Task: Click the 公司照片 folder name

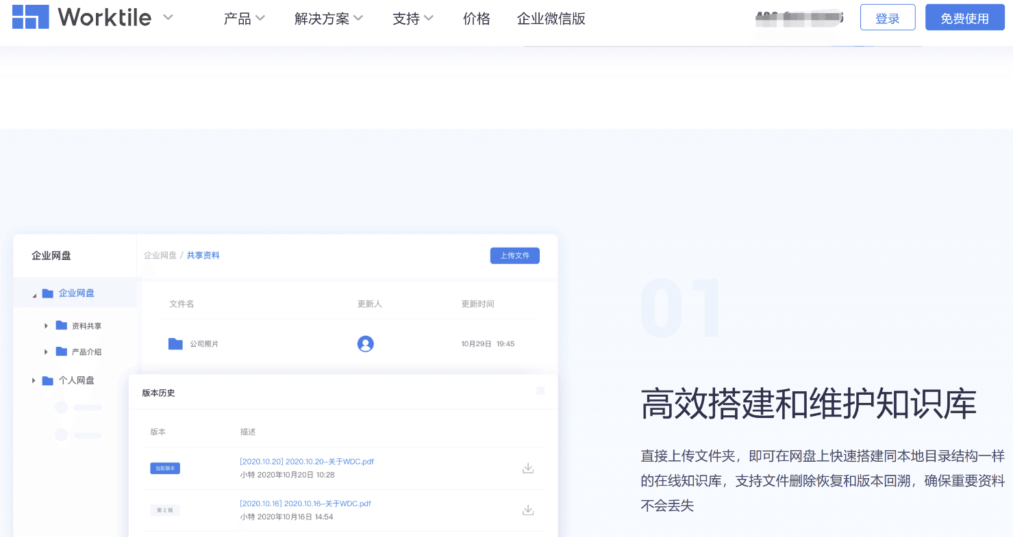Action: pyautogui.click(x=204, y=344)
